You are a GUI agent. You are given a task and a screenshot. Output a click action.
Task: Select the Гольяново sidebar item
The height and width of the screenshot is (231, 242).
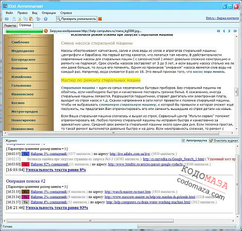point(21,86)
